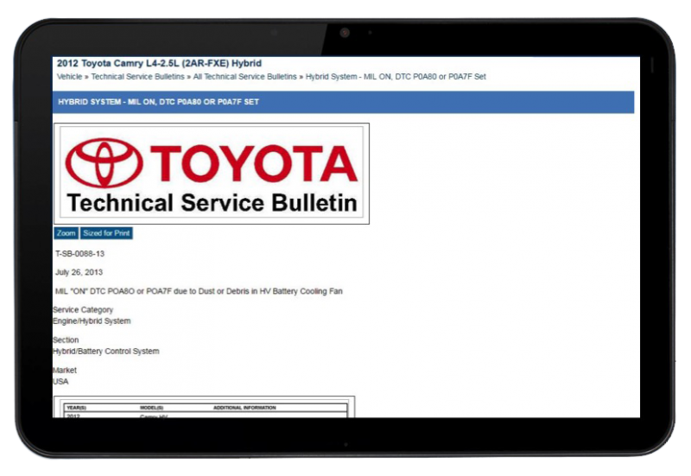Select the bulletin number T-SB-0088-13
The image size is (691, 476).
point(79,254)
